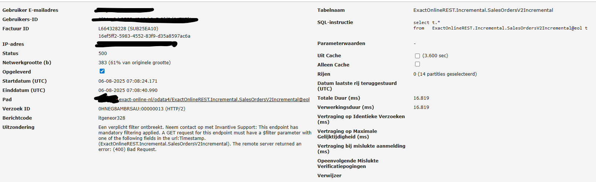This screenshot has height=182, width=596.
Task: Enable the Uit Cache checkbox
Action: coord(417,56)
